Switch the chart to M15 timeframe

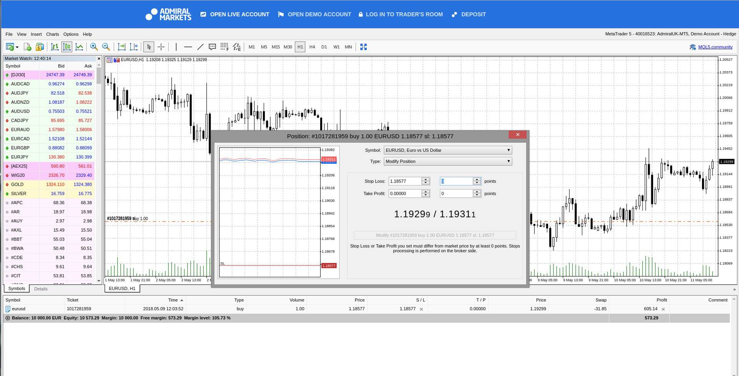(x=276, y=47)
